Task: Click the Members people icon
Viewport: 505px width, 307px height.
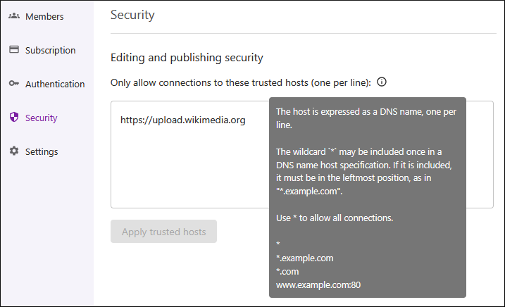Action: tap(13, 16)
